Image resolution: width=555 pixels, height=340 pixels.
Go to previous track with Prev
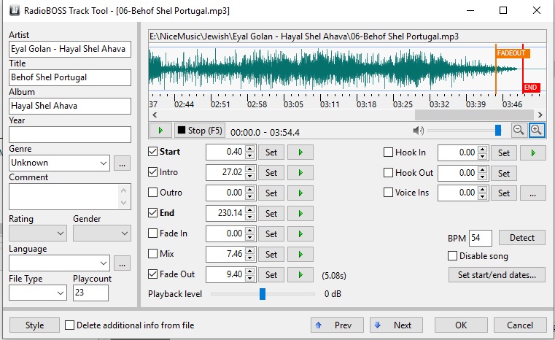[337, 325]
